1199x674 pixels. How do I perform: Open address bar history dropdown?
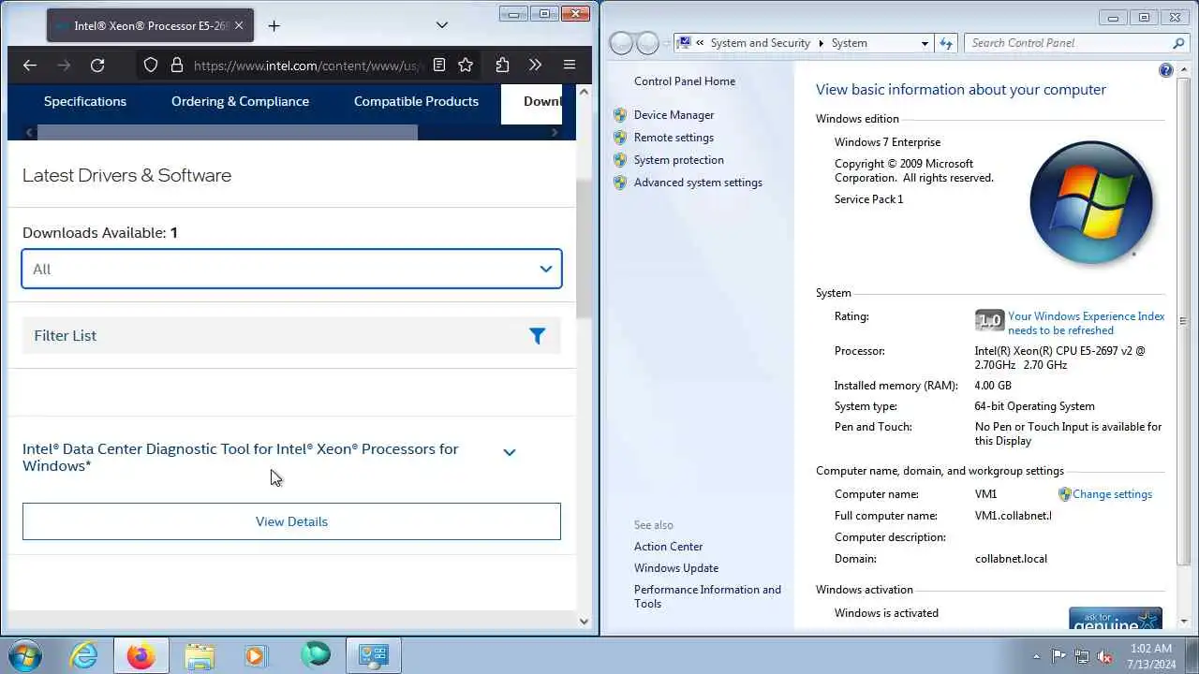pos(924,43)
